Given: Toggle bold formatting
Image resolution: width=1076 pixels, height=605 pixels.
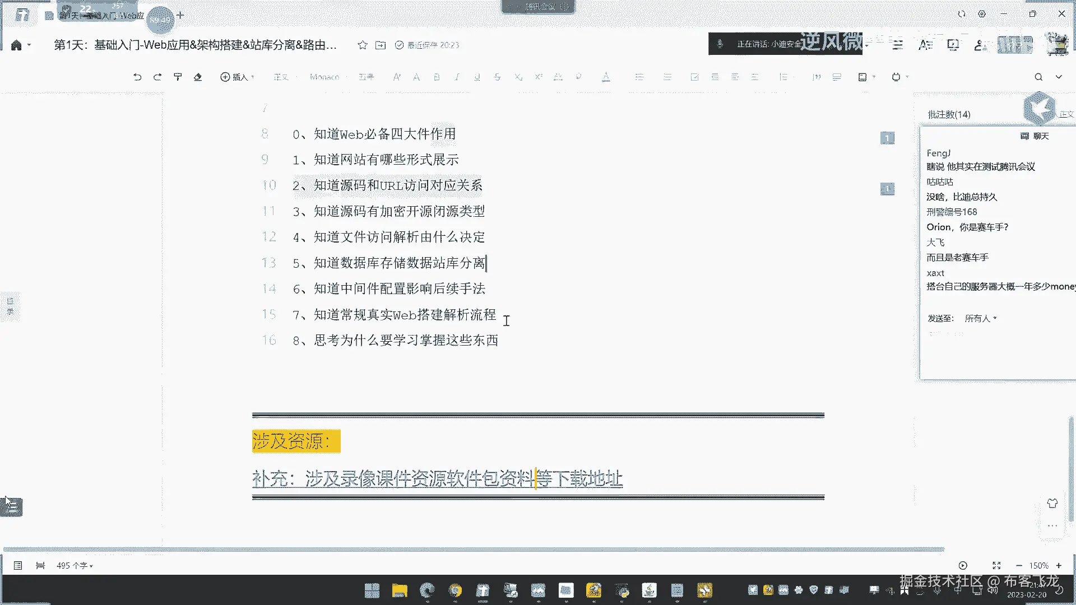Looking at the screenshot, I should click(x=437, y=77).
